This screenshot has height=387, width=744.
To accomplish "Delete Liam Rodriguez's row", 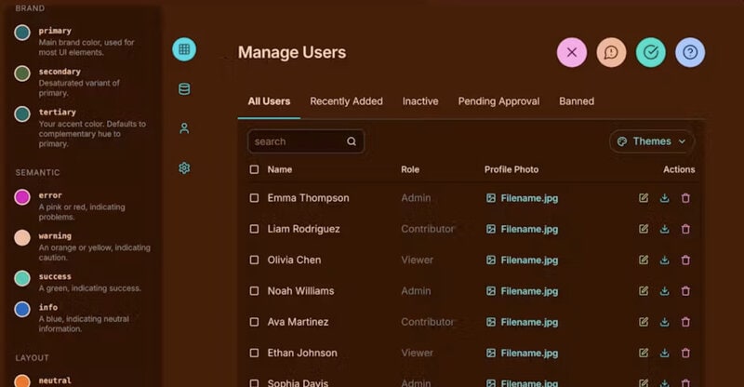I will coord(685,229).
